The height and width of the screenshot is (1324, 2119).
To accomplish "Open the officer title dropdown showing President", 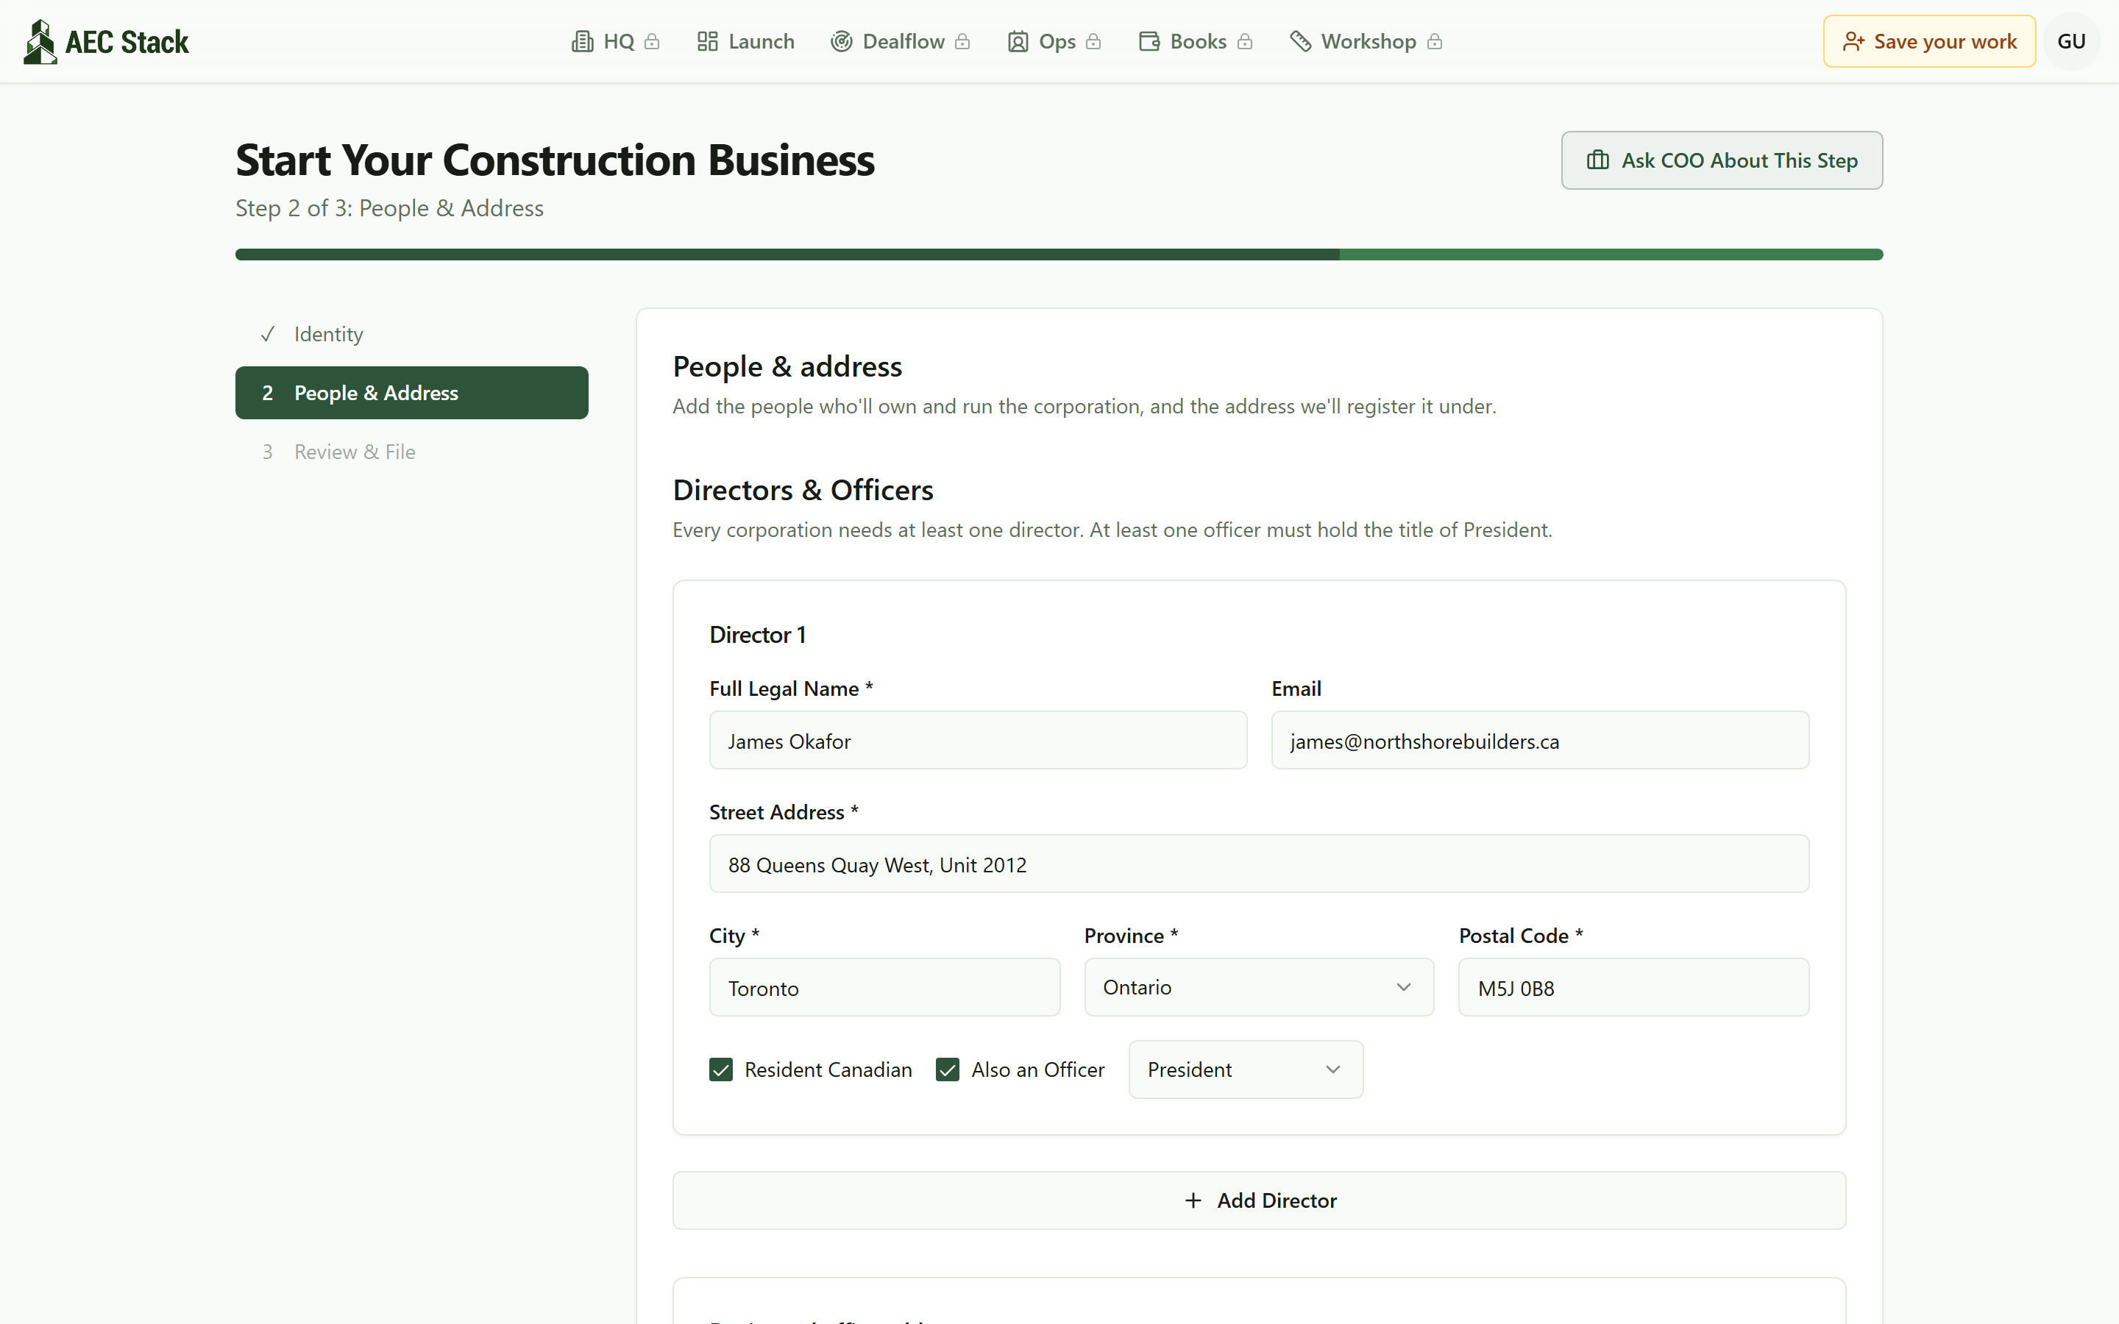I will (x=1245, y=1069).
